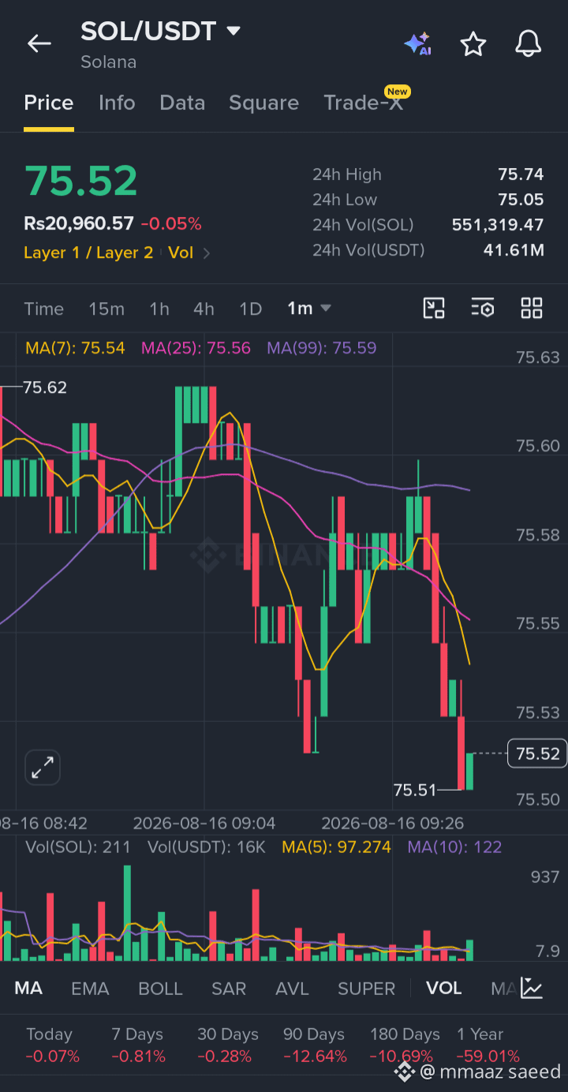Select the Time chart interval
This screenshot has width=568, height=1092.
43,309
